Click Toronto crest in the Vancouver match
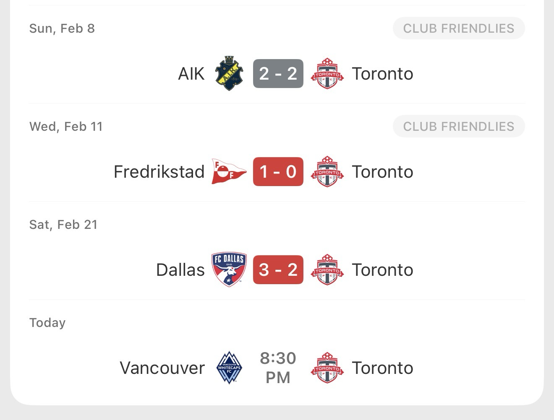 327,368
